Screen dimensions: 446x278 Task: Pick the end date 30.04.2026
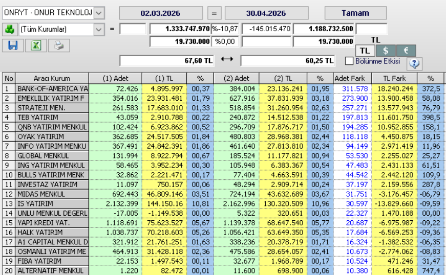(x=266, y=13)
